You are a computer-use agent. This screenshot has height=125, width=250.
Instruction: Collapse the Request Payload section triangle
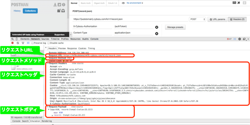coord(48,107)
